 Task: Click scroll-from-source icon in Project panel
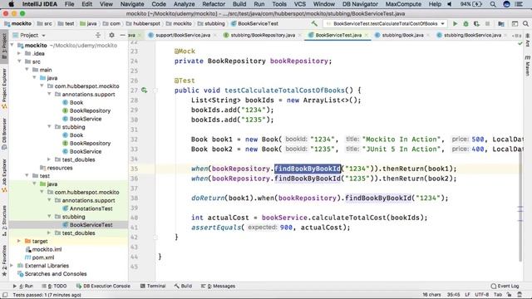pyautogui.click(x=98, y=35)
